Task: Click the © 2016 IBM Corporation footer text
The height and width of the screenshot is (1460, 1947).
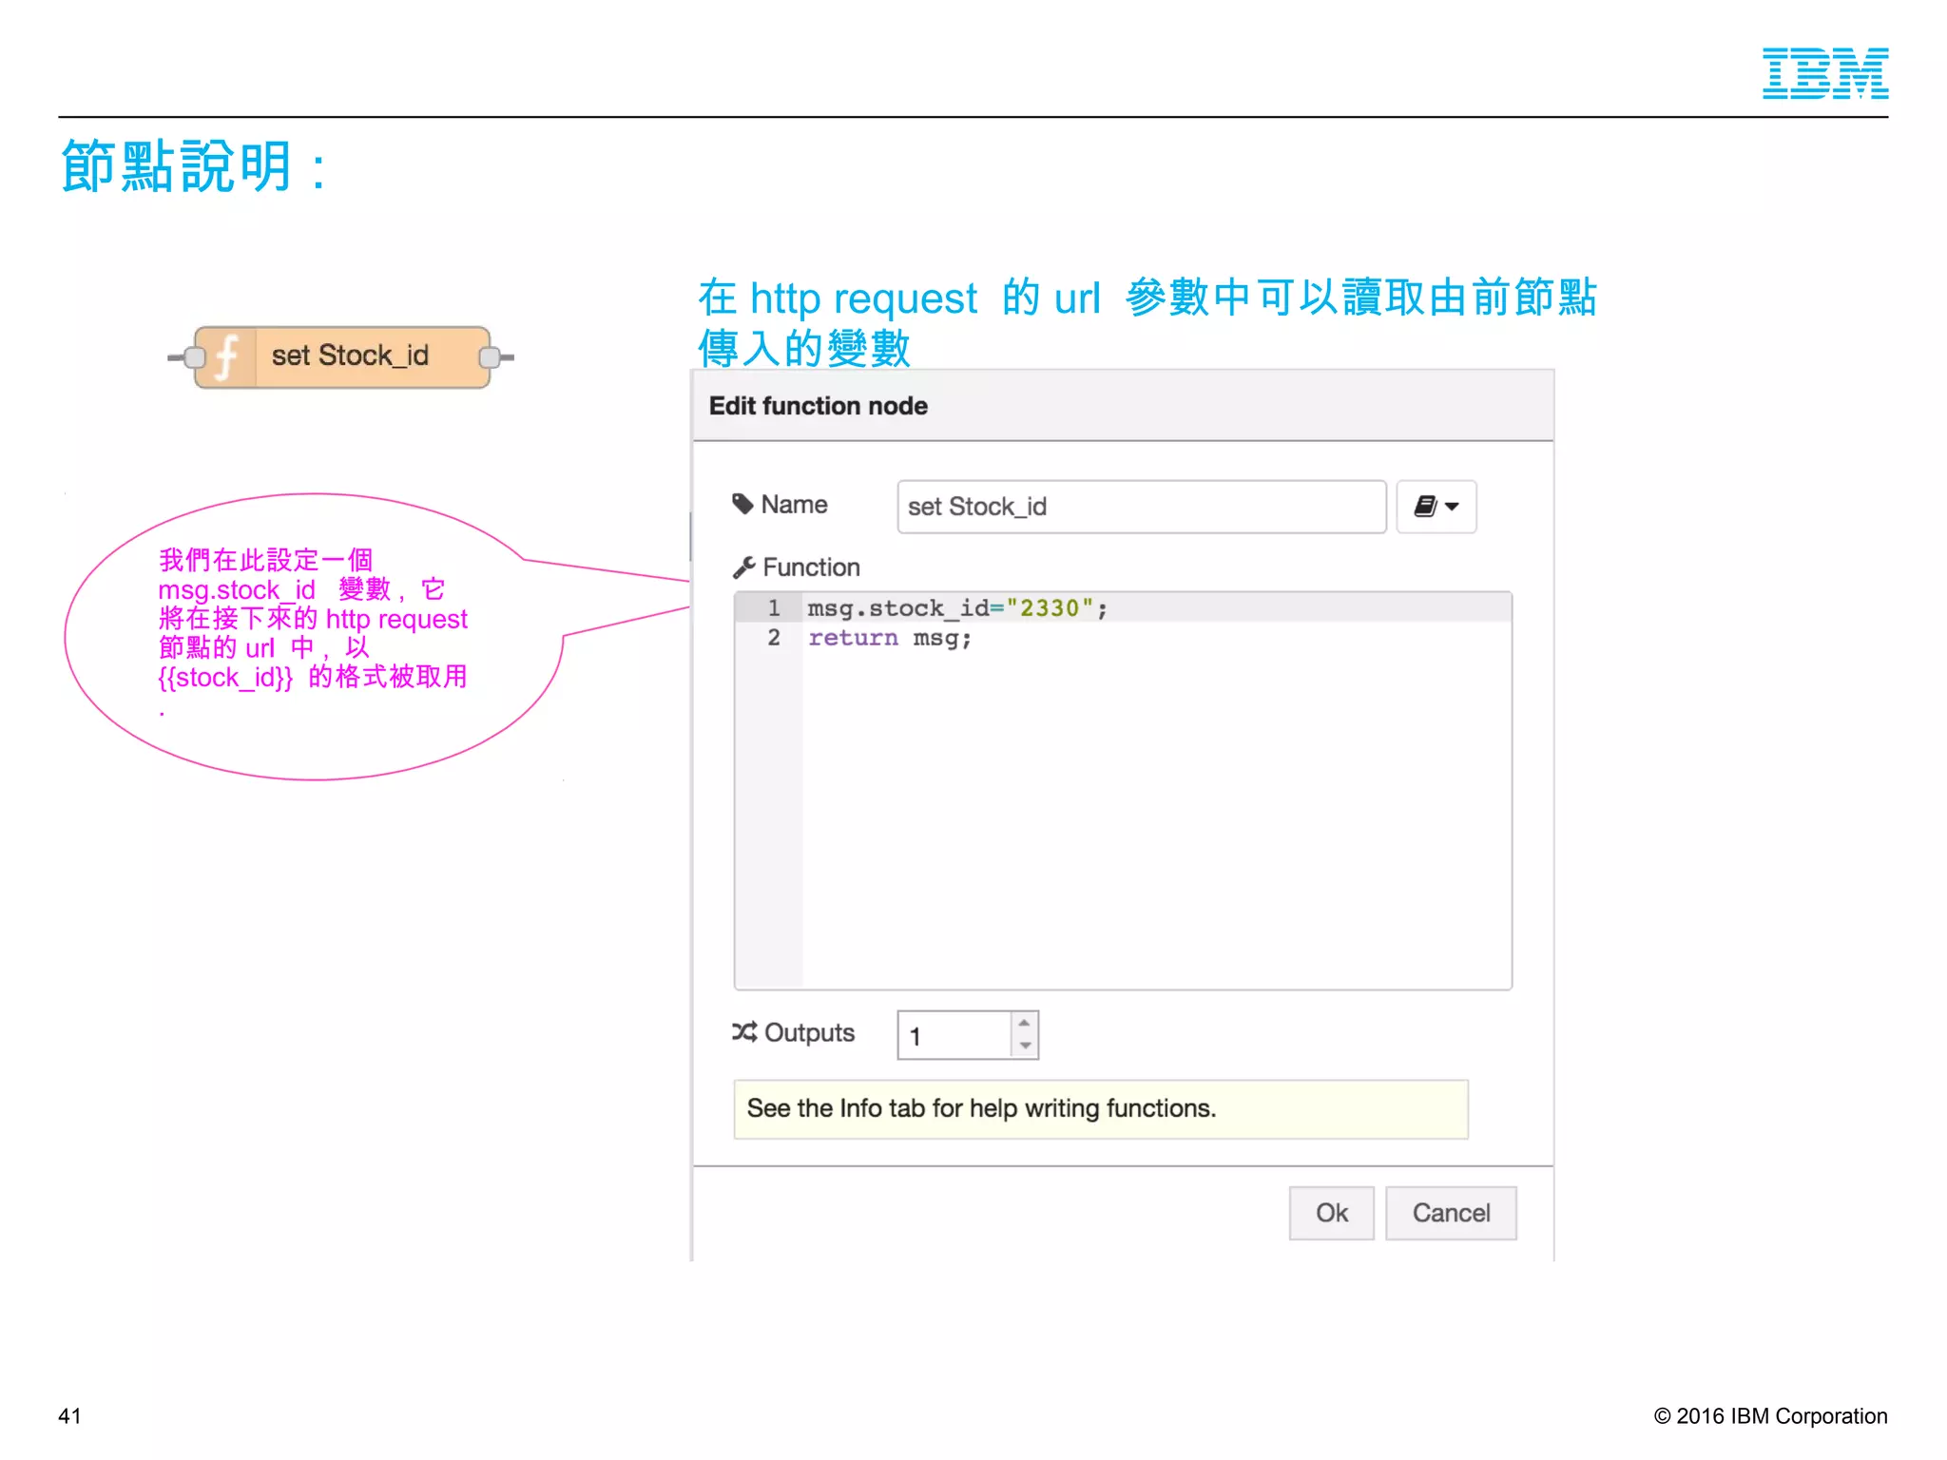Action: pos(1770,1415)
